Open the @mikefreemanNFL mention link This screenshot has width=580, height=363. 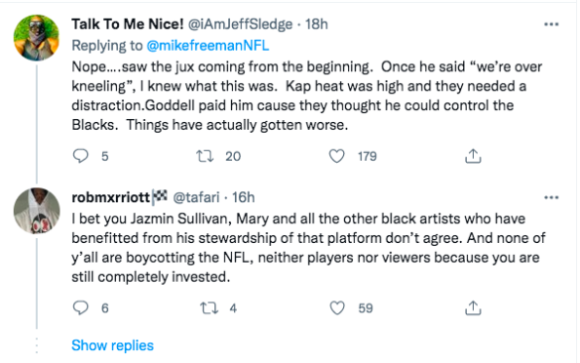(x=208, y=46)
